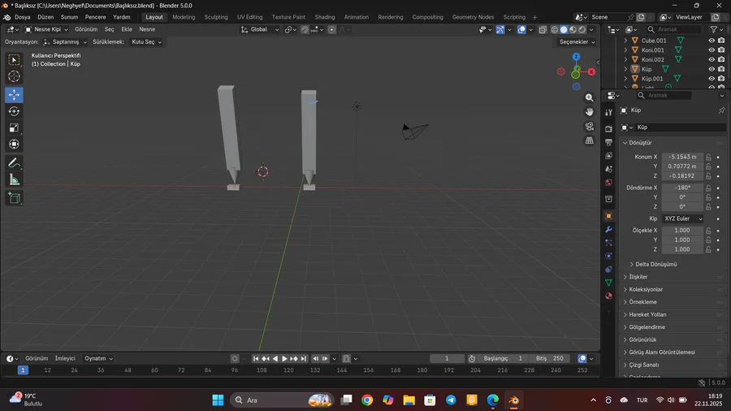
Task: Open the outliner filter funnel icon
Action: pyautogui.click(x=713, y=29)
